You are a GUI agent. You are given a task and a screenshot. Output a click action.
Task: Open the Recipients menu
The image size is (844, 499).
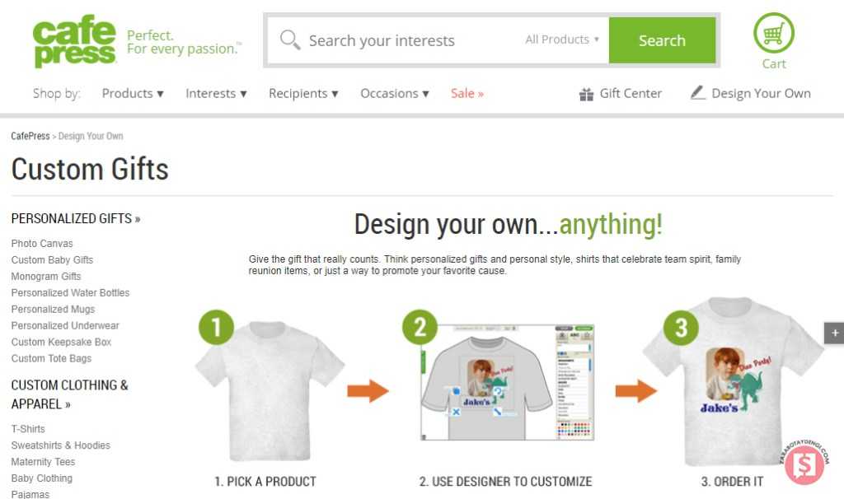tap(303, 94)
